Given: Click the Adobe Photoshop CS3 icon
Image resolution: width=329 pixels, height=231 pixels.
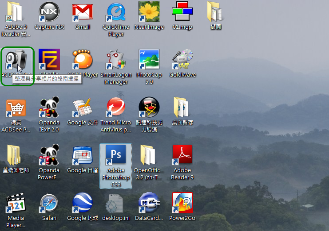Looking at the screenshot, I should tap(116, 155).
